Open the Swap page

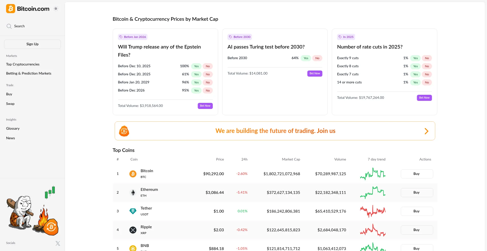pyautogui.click(x=10, y=104)
